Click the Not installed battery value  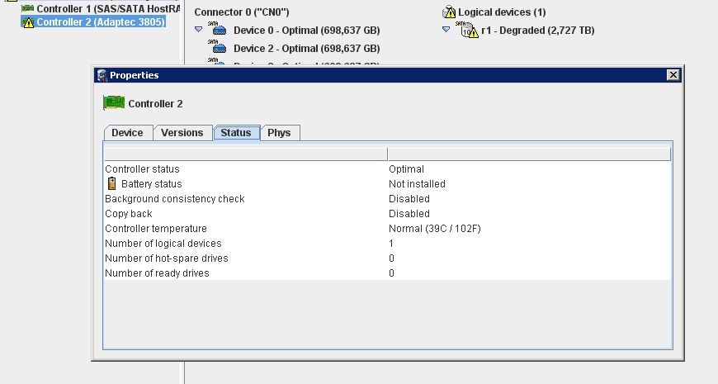tap(417, 184)
